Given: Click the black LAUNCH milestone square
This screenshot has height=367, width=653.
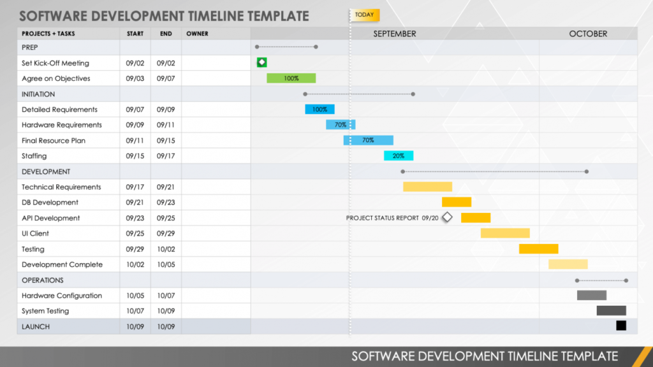Looking at the screenshot, I should pos(620,326).
